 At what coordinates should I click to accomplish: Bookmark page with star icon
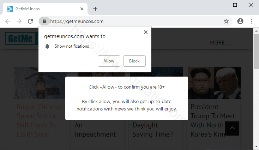226,21
